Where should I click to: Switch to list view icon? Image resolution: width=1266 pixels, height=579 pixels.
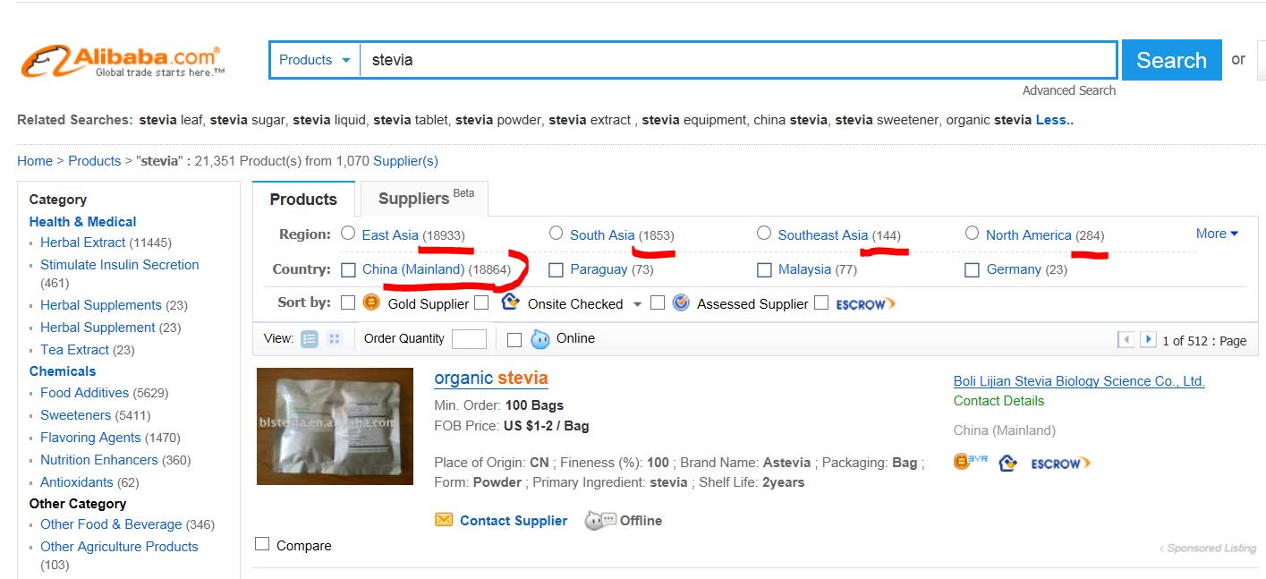[x=310, y=339]
